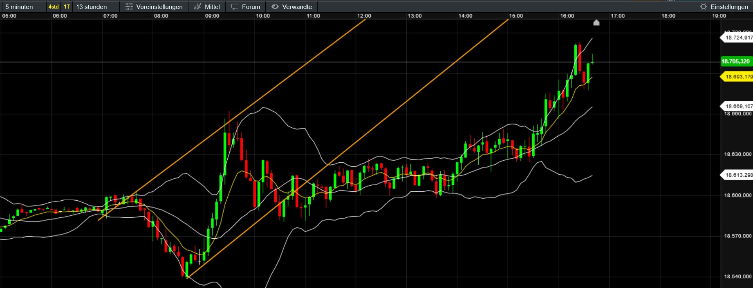
Task: Select the 4std quick interval
Action: (54, 7)
